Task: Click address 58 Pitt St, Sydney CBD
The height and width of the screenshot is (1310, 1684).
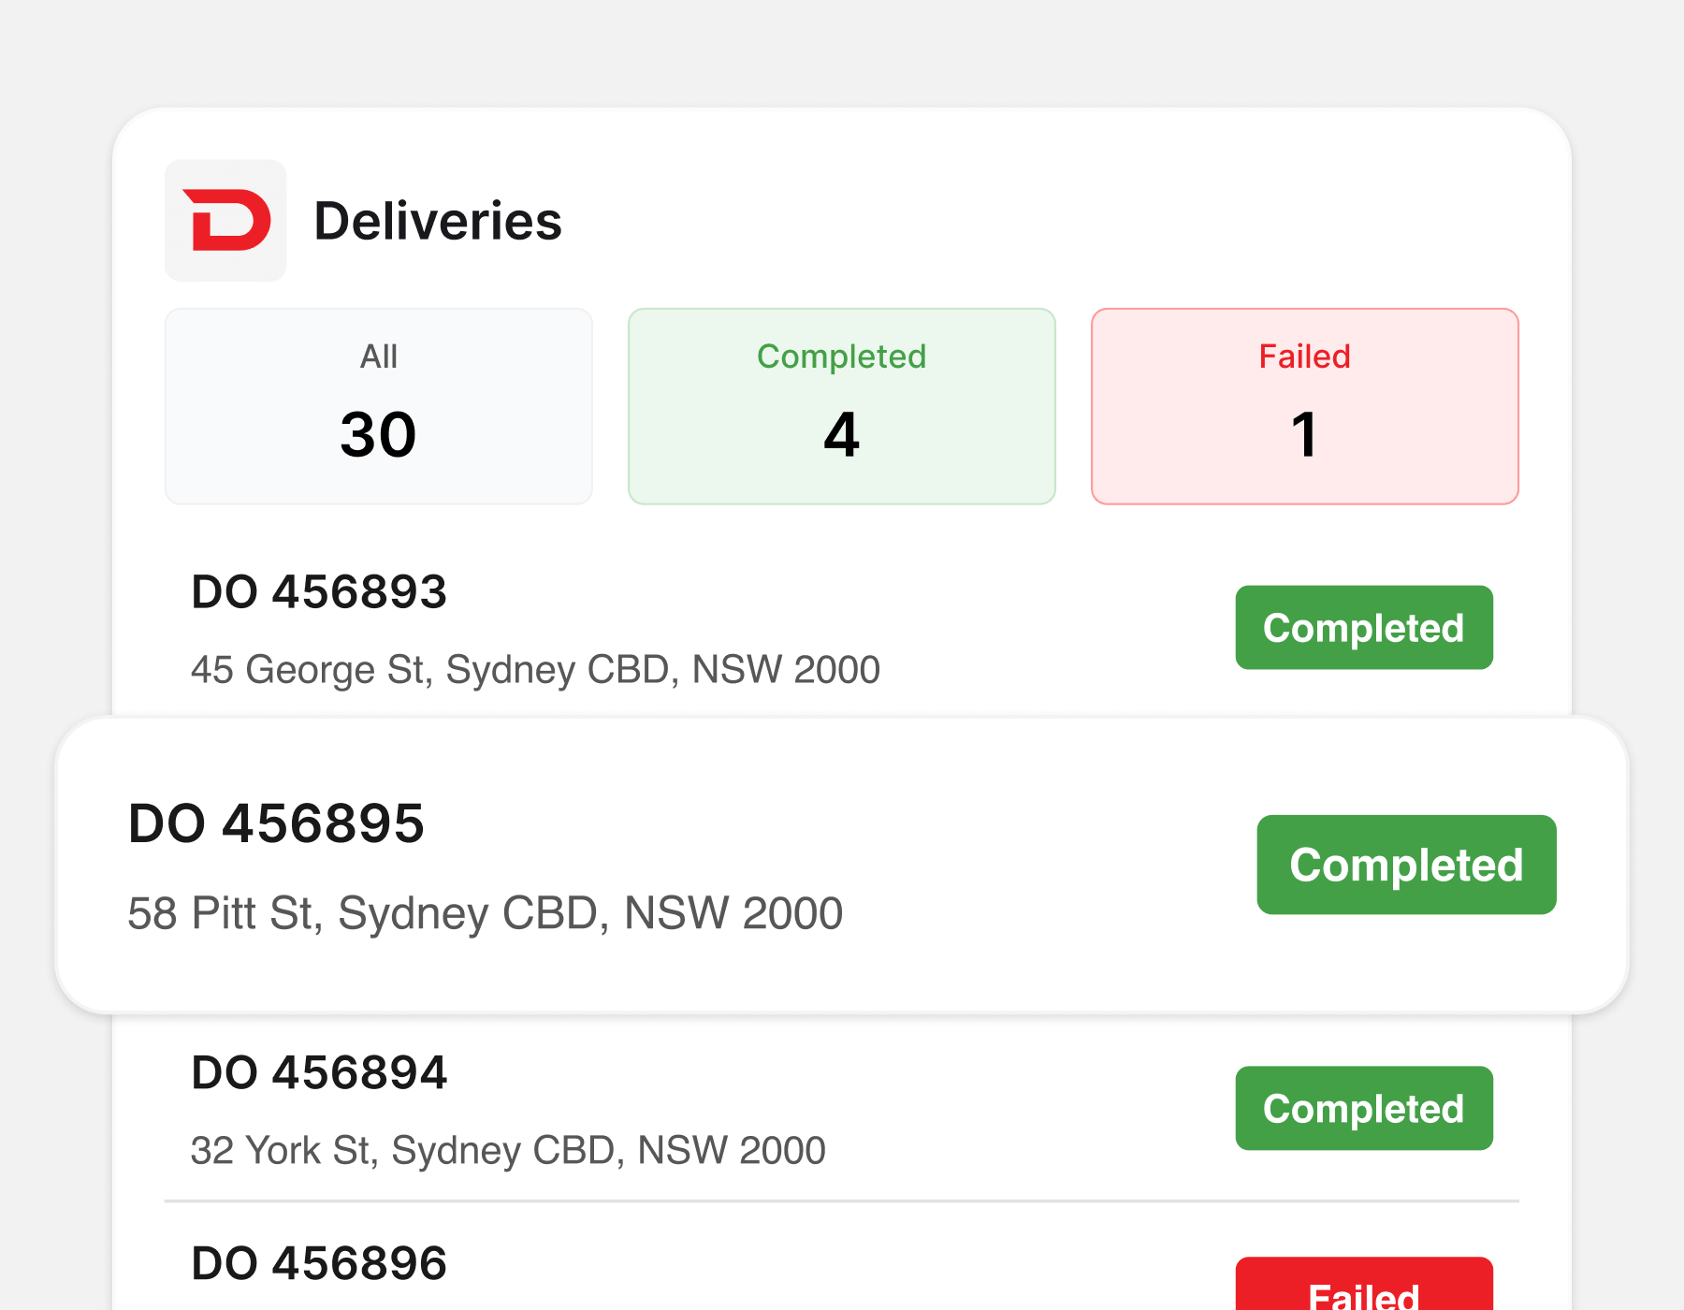Action: click(x=485, y=913)
